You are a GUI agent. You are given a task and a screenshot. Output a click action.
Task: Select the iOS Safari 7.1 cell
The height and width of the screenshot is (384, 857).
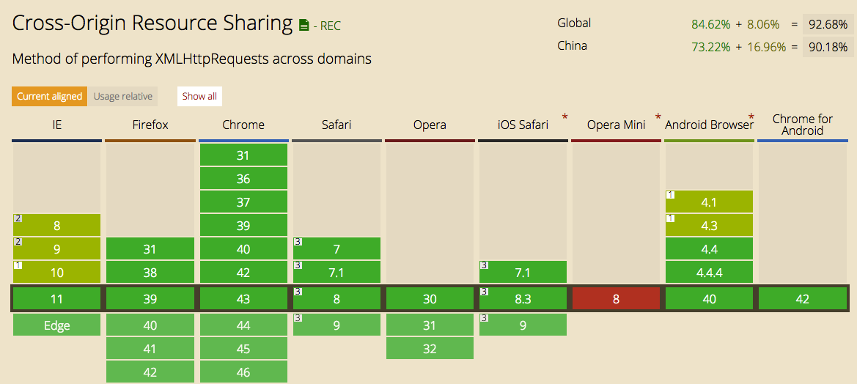click(x=523, y=273)
